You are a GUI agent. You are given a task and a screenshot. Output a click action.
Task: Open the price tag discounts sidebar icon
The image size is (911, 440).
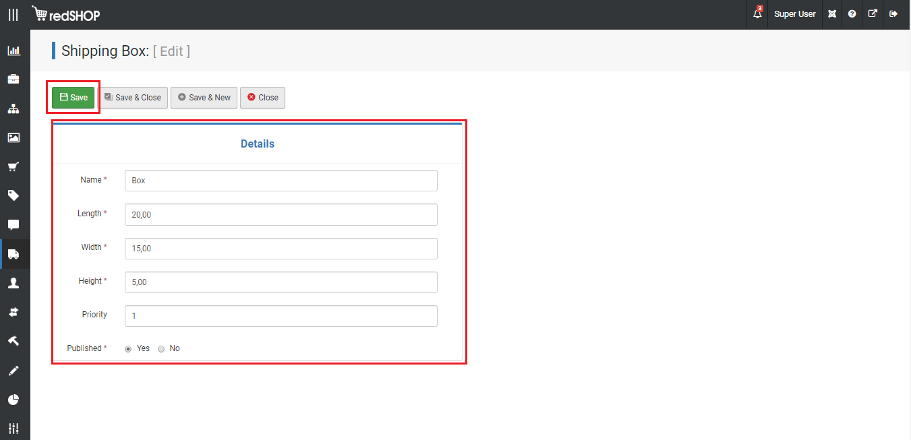[x=13, y=195]
